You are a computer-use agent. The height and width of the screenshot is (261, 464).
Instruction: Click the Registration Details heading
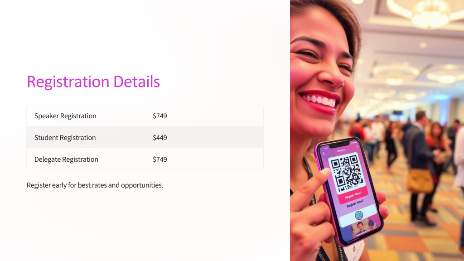pos(93,82)
